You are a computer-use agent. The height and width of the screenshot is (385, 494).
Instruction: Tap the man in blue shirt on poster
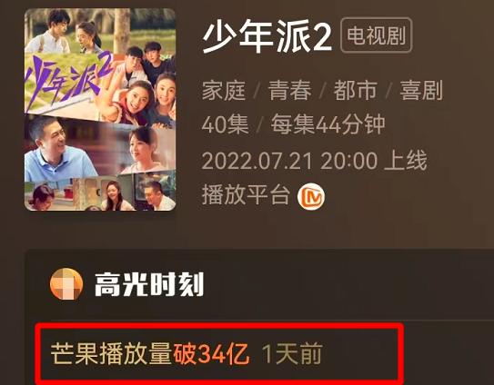point(56,151)
